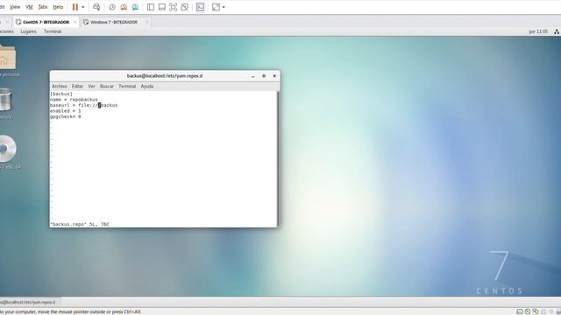
Task: Expand the stretch display dropdown arrow
Action: point(224,7)
